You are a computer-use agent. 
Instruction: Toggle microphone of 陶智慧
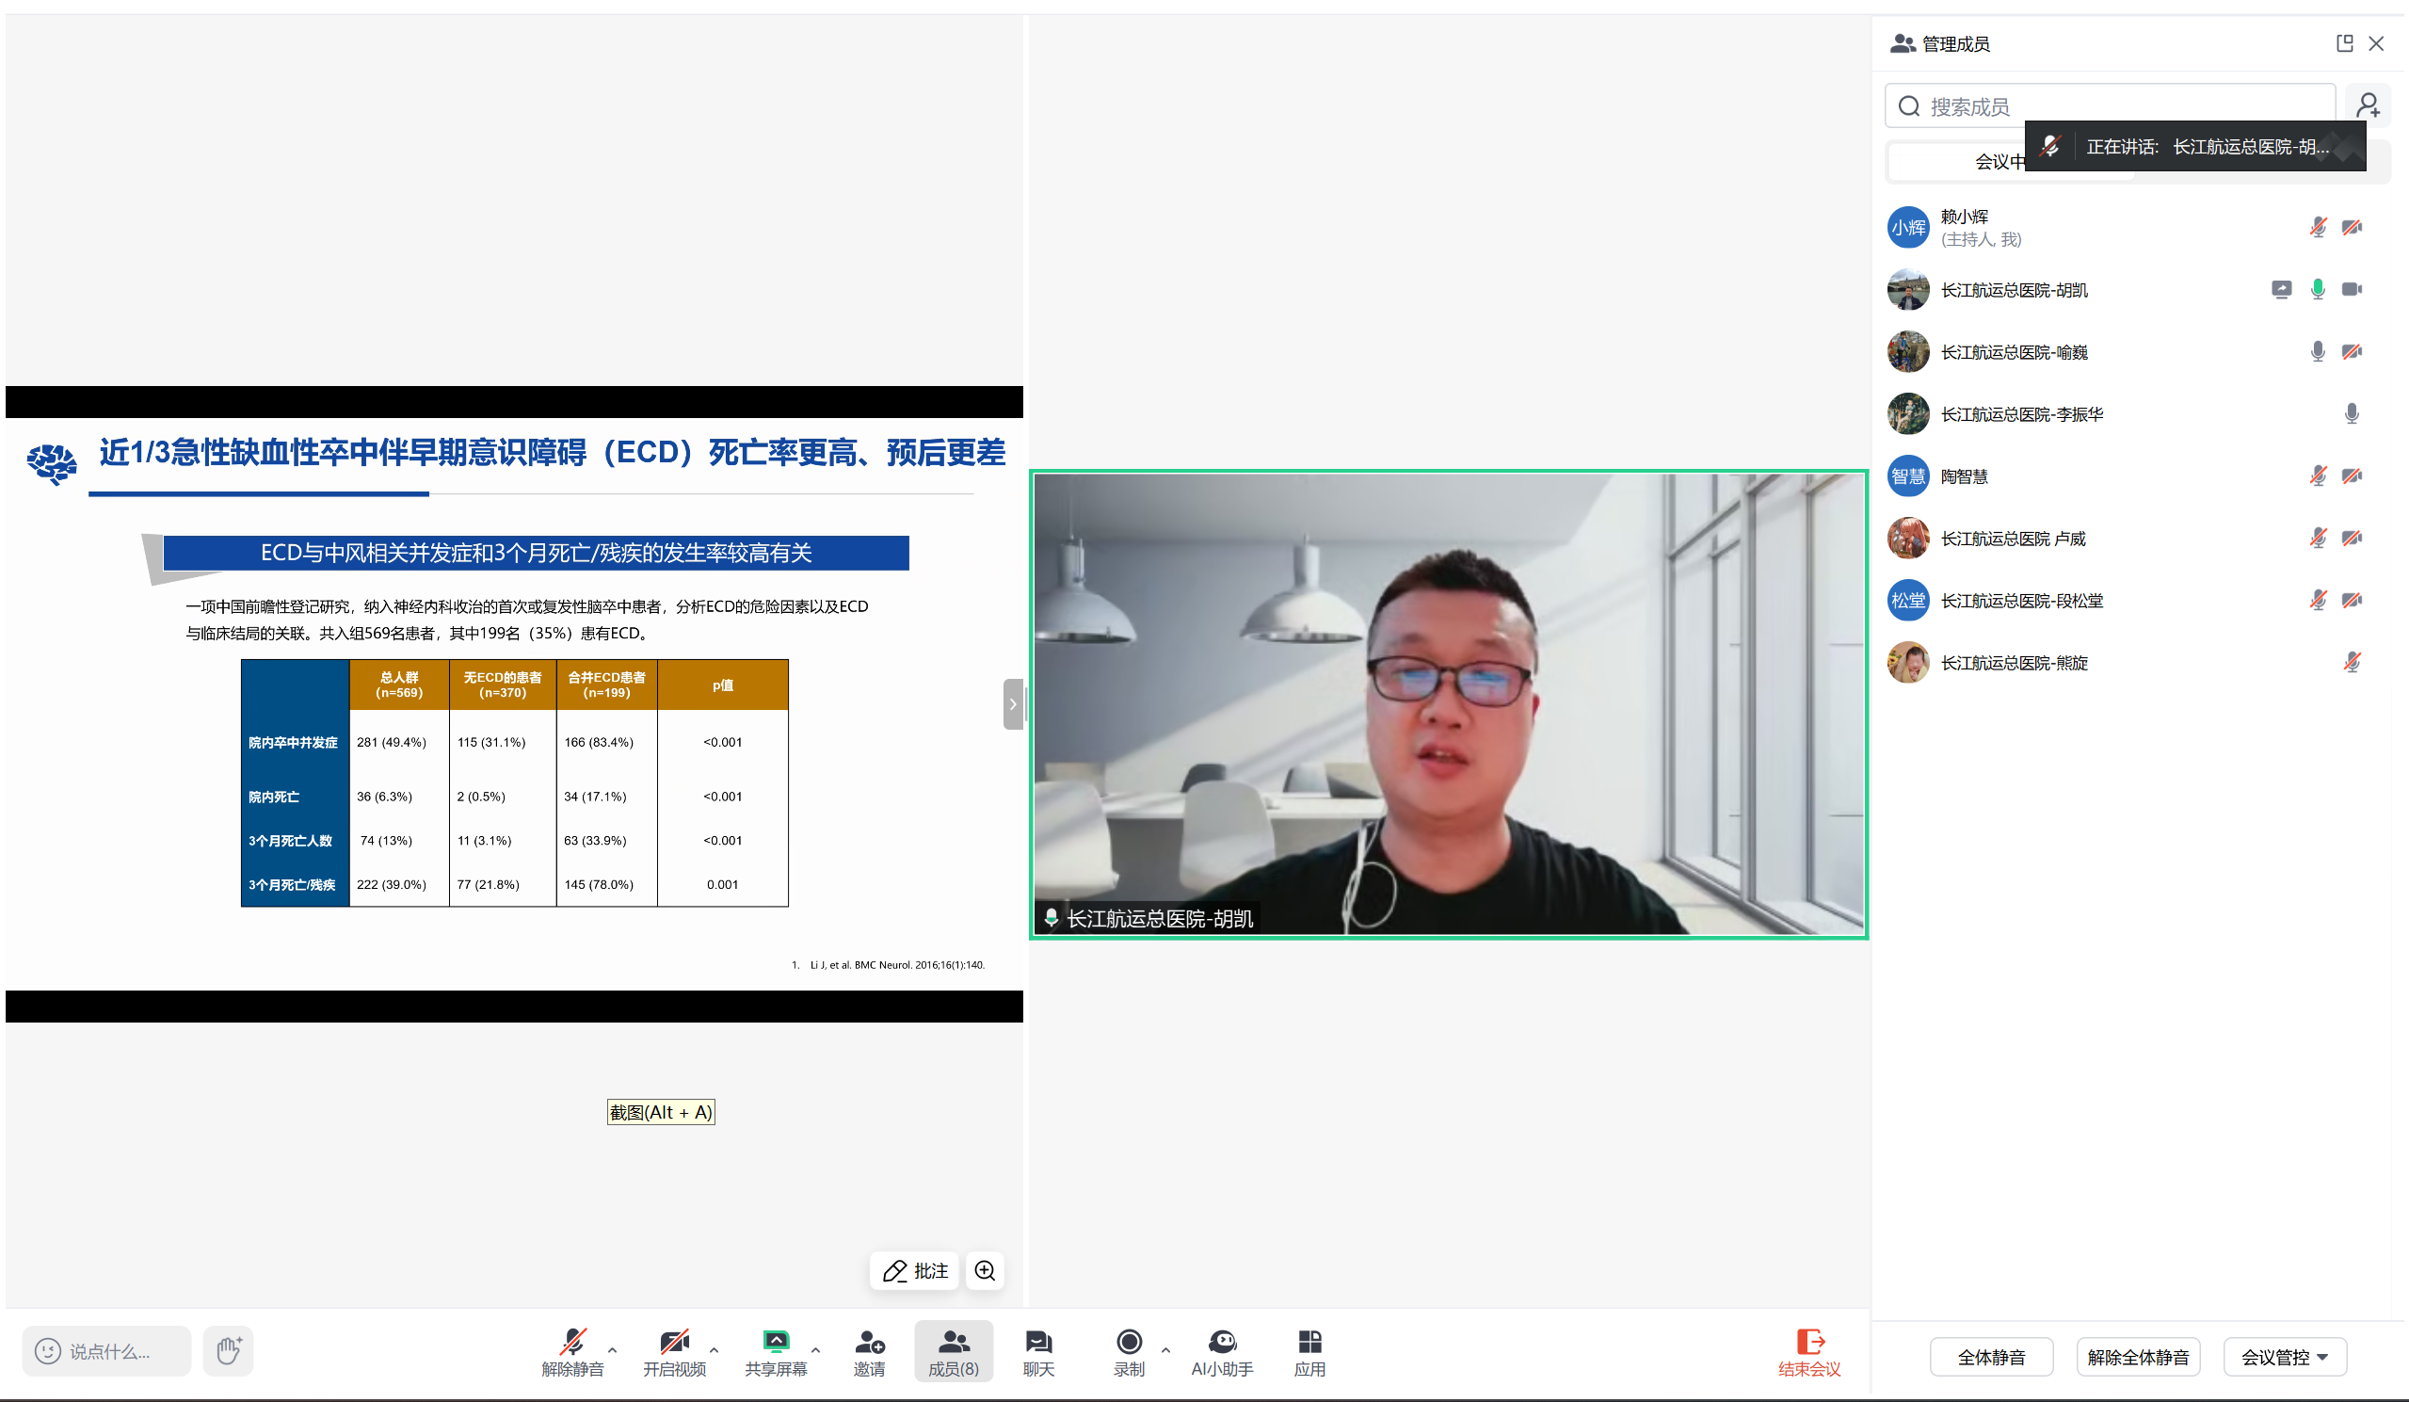[x=2318, y=475]
